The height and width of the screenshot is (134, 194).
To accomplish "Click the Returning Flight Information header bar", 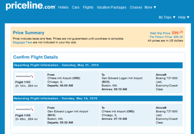I will pyautogui.click(x=98, y=98).
